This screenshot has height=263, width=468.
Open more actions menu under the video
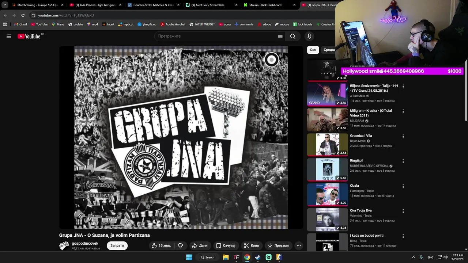[299, 245]
